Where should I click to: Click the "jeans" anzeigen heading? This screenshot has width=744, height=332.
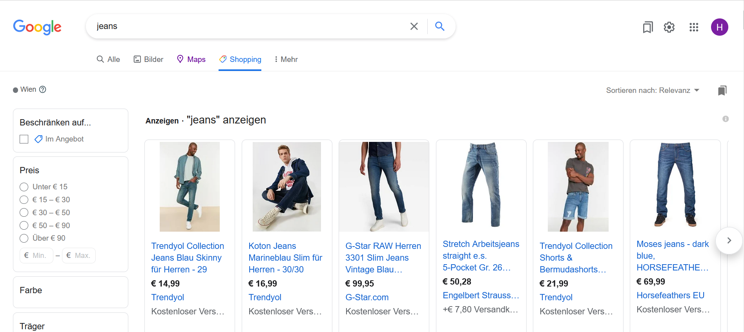(226, 120)
